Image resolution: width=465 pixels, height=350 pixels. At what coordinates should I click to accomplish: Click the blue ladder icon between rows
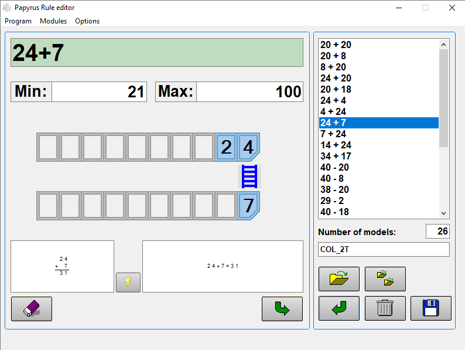[x=249, y=176]
